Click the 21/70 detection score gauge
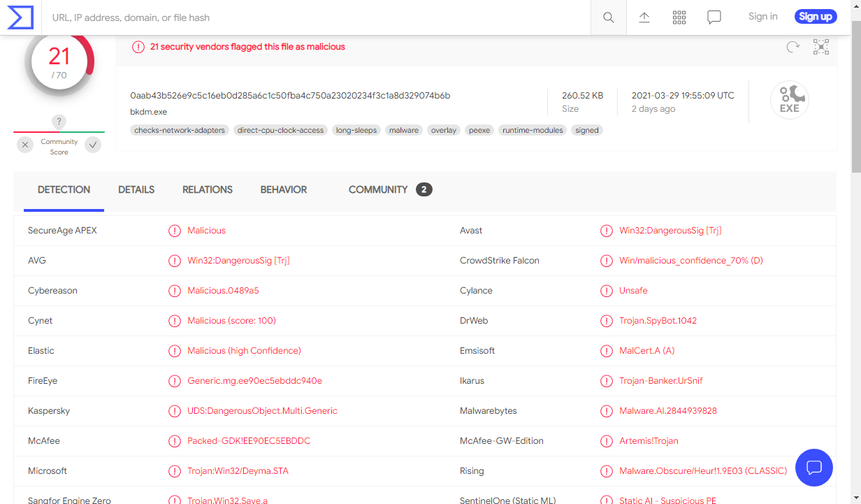The height and width of the screenshot is (504, 861). 59,63
